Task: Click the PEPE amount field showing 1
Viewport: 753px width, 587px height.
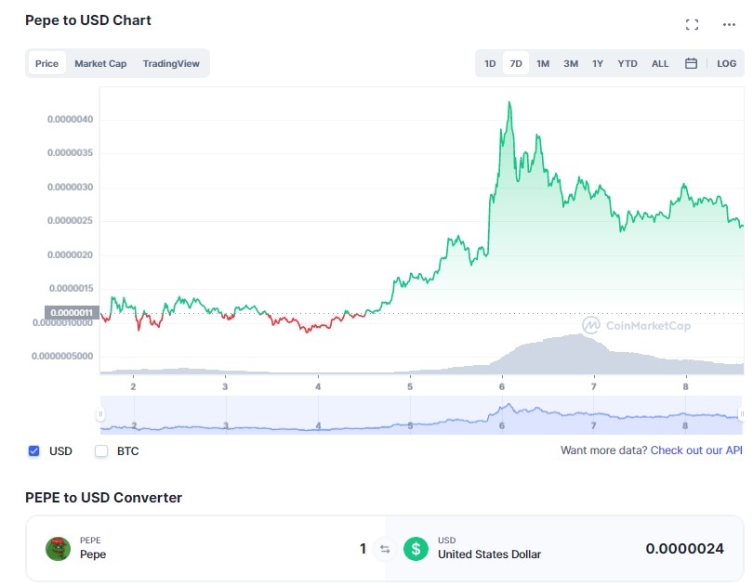Action: pyautogui.click(x=363, y=548)
